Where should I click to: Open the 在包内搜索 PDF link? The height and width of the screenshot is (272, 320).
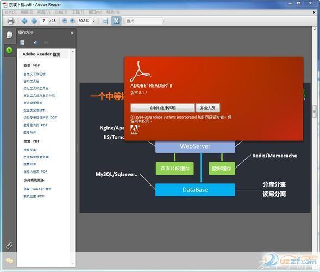[35, 172]
